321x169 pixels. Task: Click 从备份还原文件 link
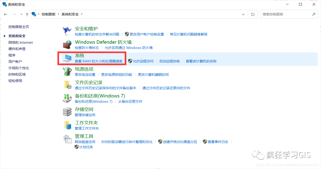click(130, 102)
